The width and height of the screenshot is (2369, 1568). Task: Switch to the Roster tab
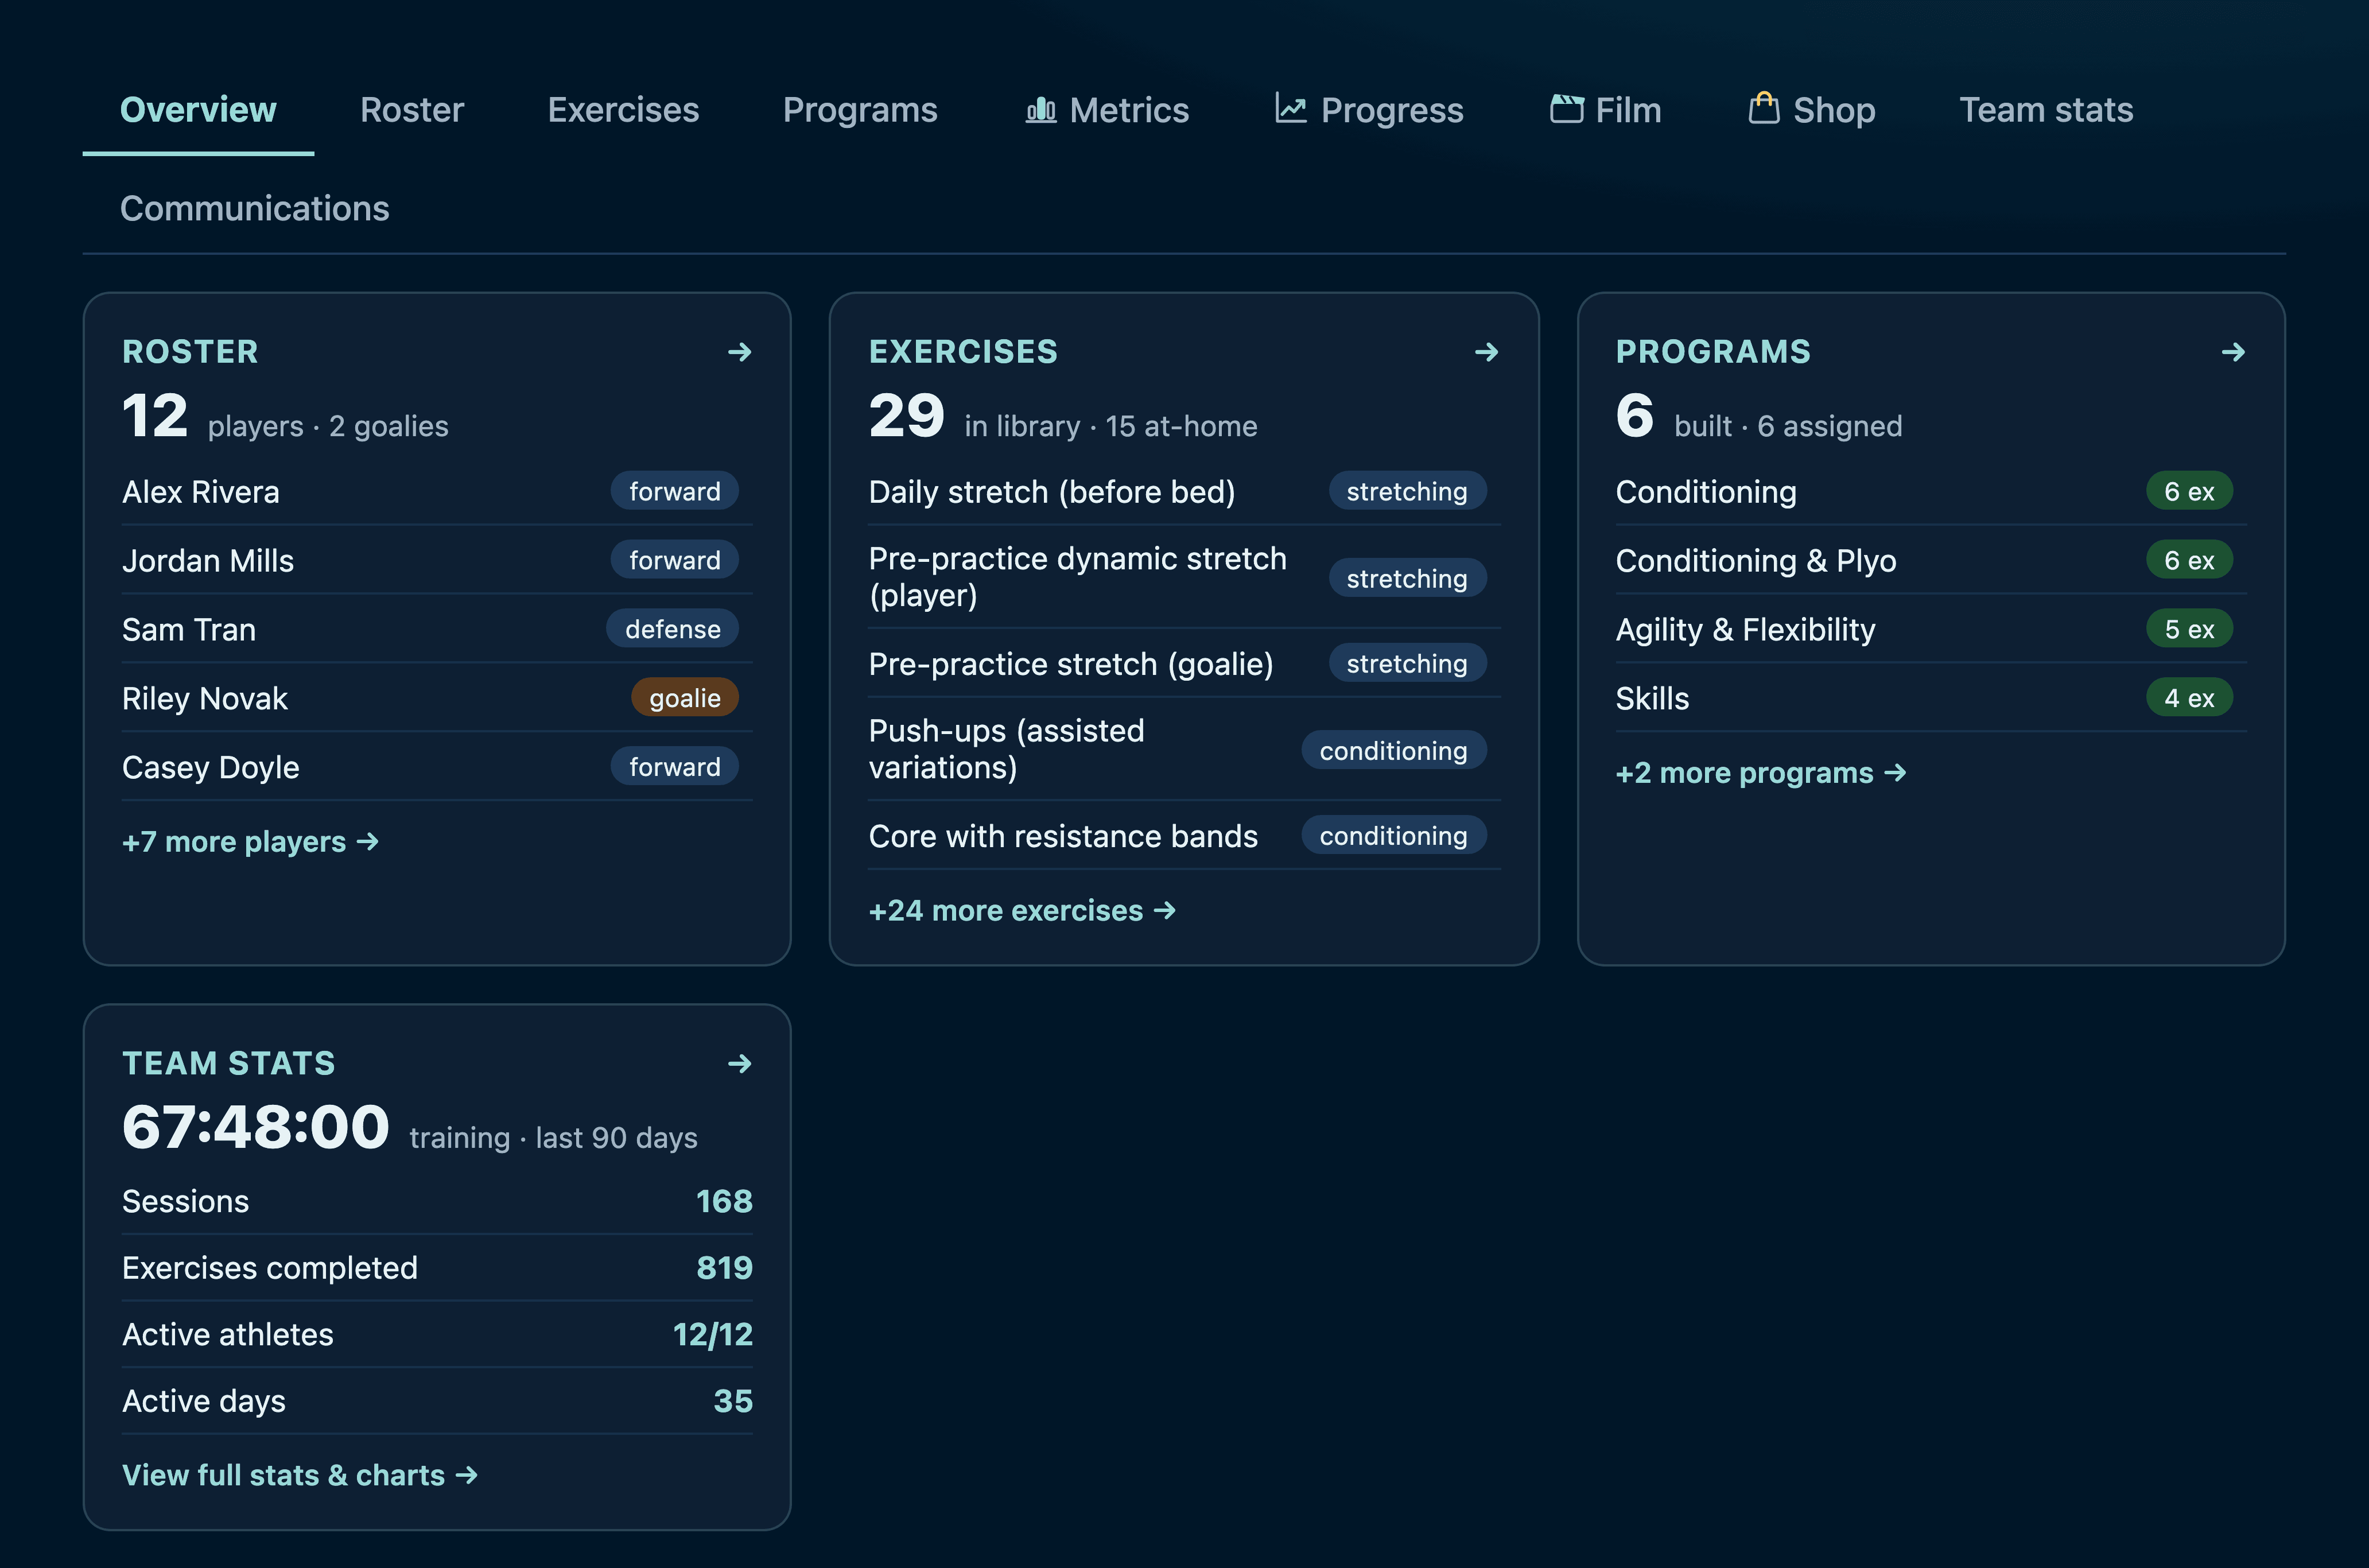(x=412, y=110)
